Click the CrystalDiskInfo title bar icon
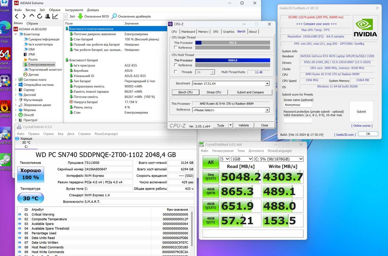 click(19, 127)
